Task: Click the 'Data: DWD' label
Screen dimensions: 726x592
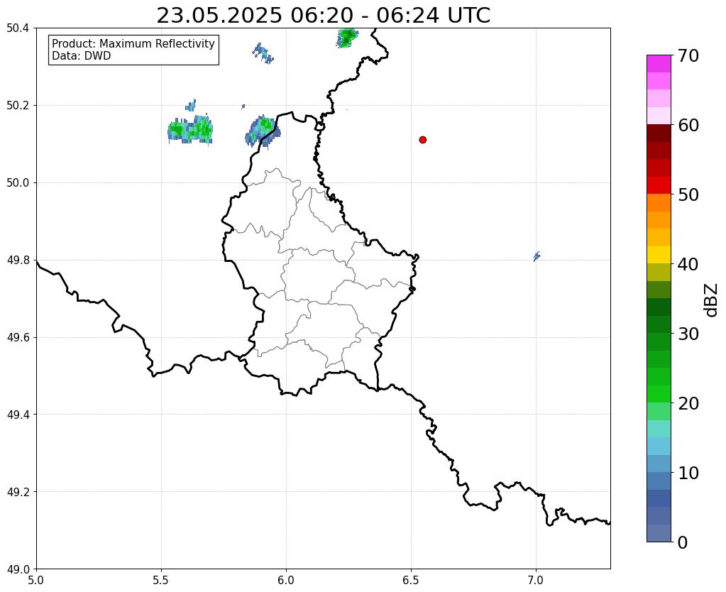Action: pyautogui.click(x=82, y=56)
